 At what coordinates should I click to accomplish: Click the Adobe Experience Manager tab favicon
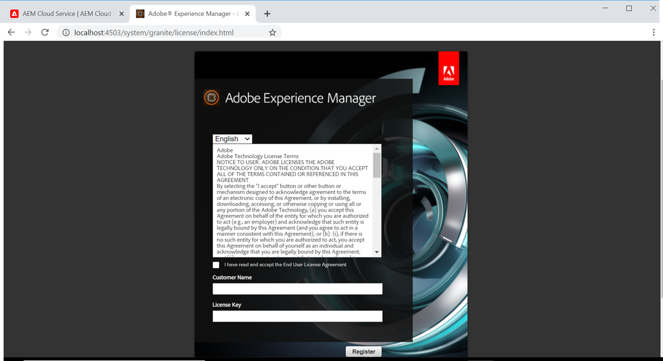[x=140, y=14]
